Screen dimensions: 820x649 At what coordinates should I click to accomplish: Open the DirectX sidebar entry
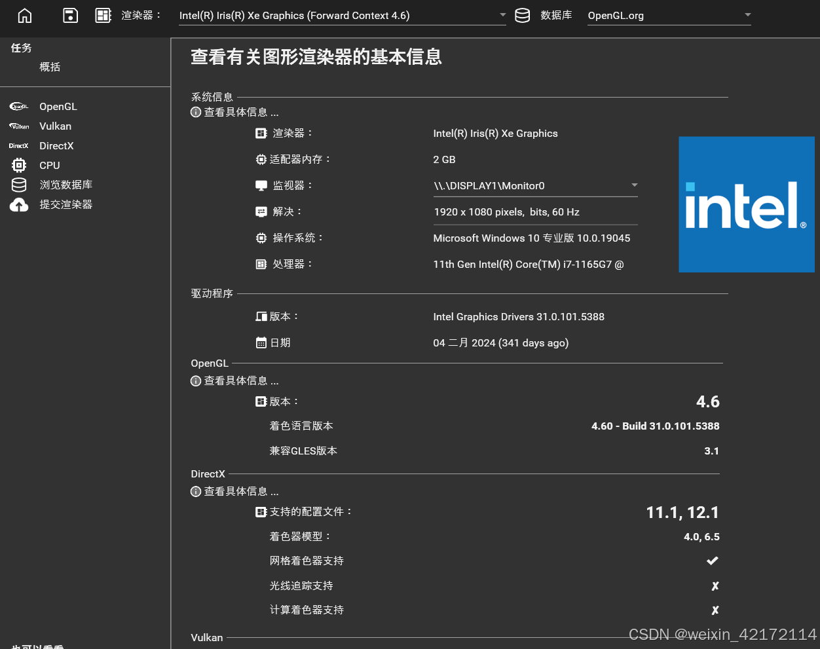56,146
